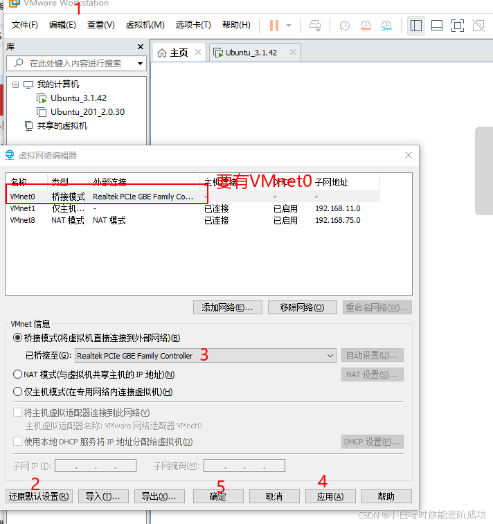Open the 查看(V) menu
493x524 pixels.
tap(101, 25)
